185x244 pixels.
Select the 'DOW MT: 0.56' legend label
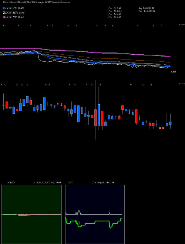[x=15, y=13]
